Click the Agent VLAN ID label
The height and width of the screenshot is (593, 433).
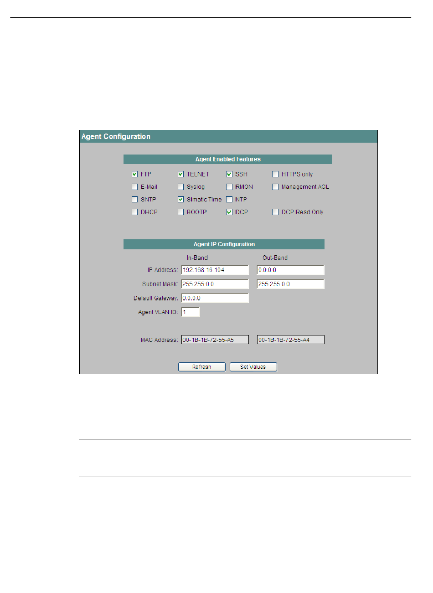(x=158, y=312)
